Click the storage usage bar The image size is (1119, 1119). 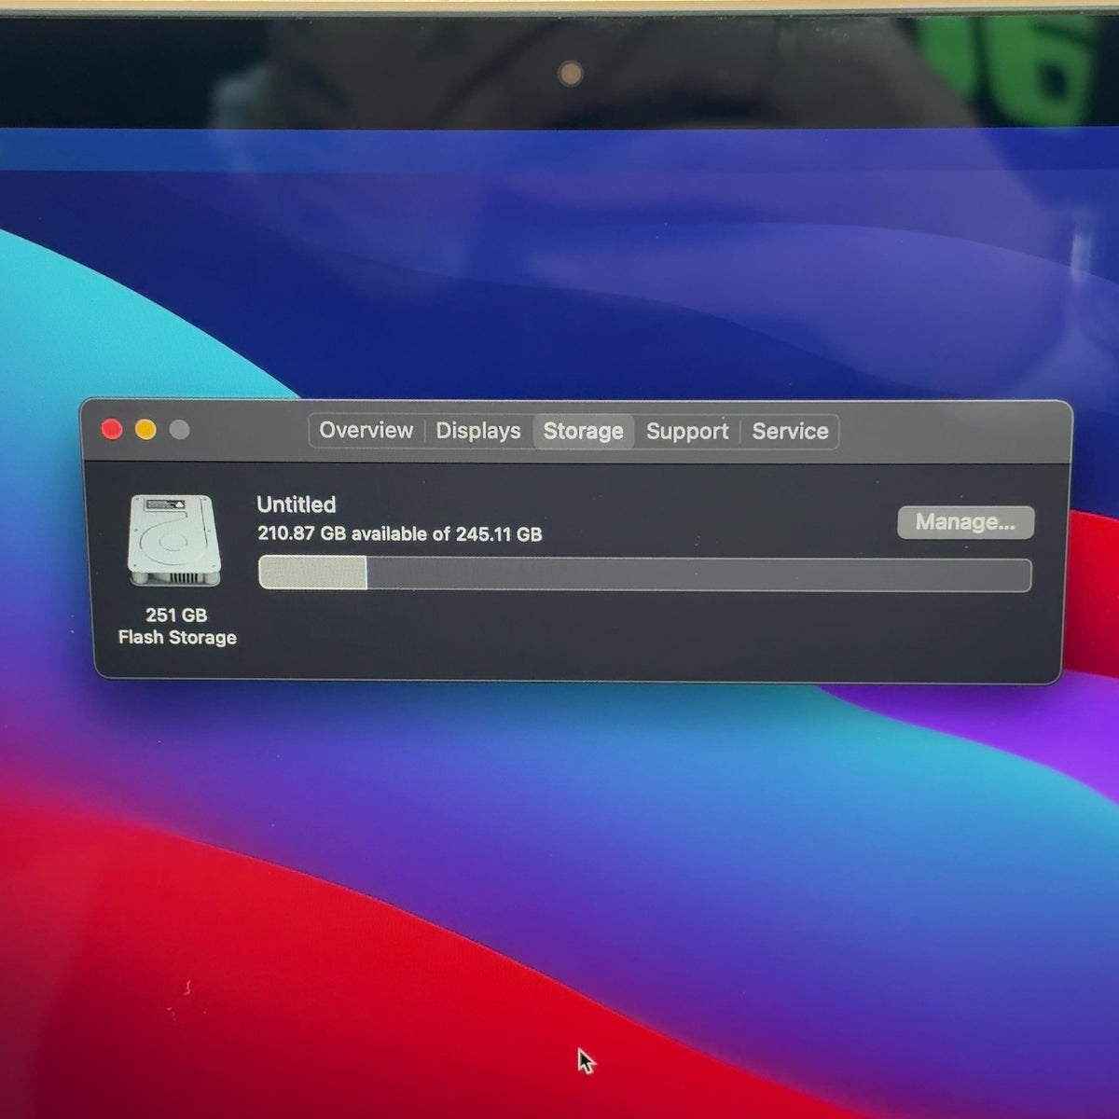click(644, 573)
